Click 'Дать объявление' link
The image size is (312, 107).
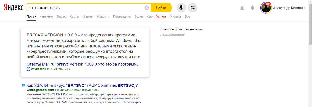click(x=172, y=34)
